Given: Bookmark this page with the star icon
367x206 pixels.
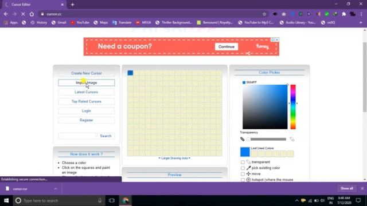Looking at the screenshot, I should point(264,14).
